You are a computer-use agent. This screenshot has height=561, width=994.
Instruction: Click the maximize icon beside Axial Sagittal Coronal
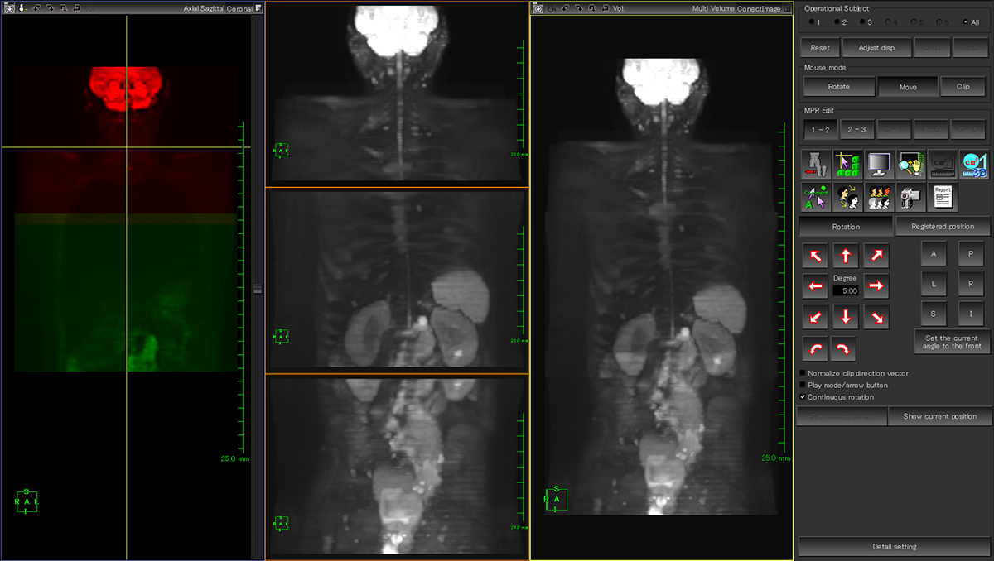[259, 7]
